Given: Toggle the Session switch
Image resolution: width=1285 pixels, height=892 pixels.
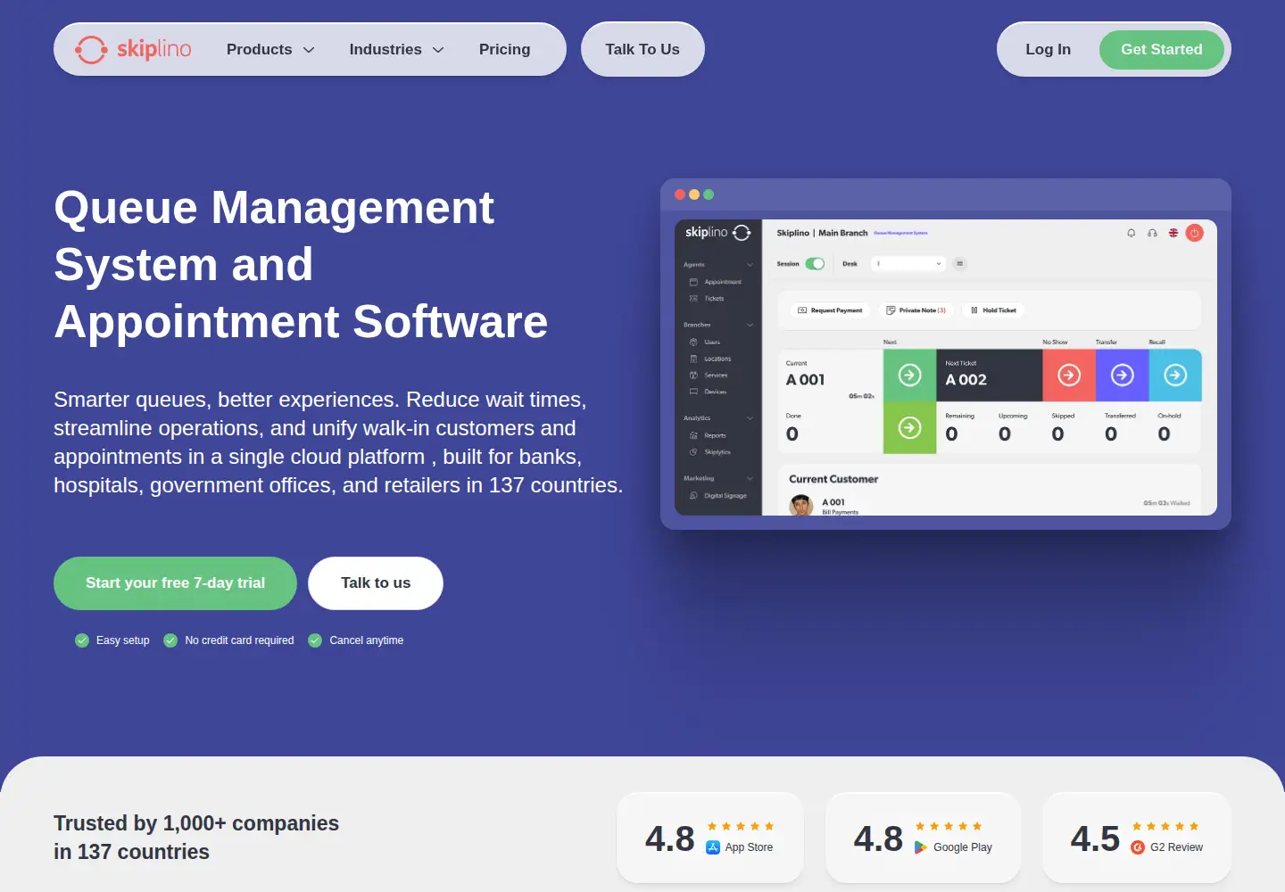Looking at the screenshot, I should (815, 264).
